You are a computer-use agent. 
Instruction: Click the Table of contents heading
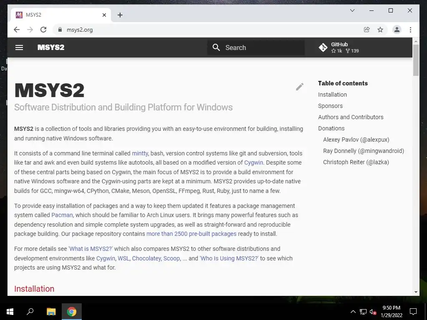pyautogui.click(x=343, y=83)
